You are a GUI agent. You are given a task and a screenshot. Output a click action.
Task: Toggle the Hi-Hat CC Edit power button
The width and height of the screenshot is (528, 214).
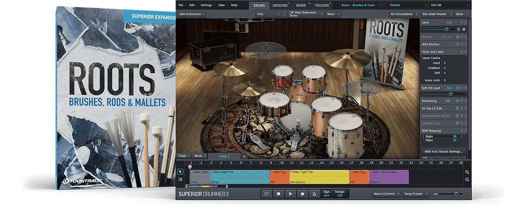pos(457,108)
